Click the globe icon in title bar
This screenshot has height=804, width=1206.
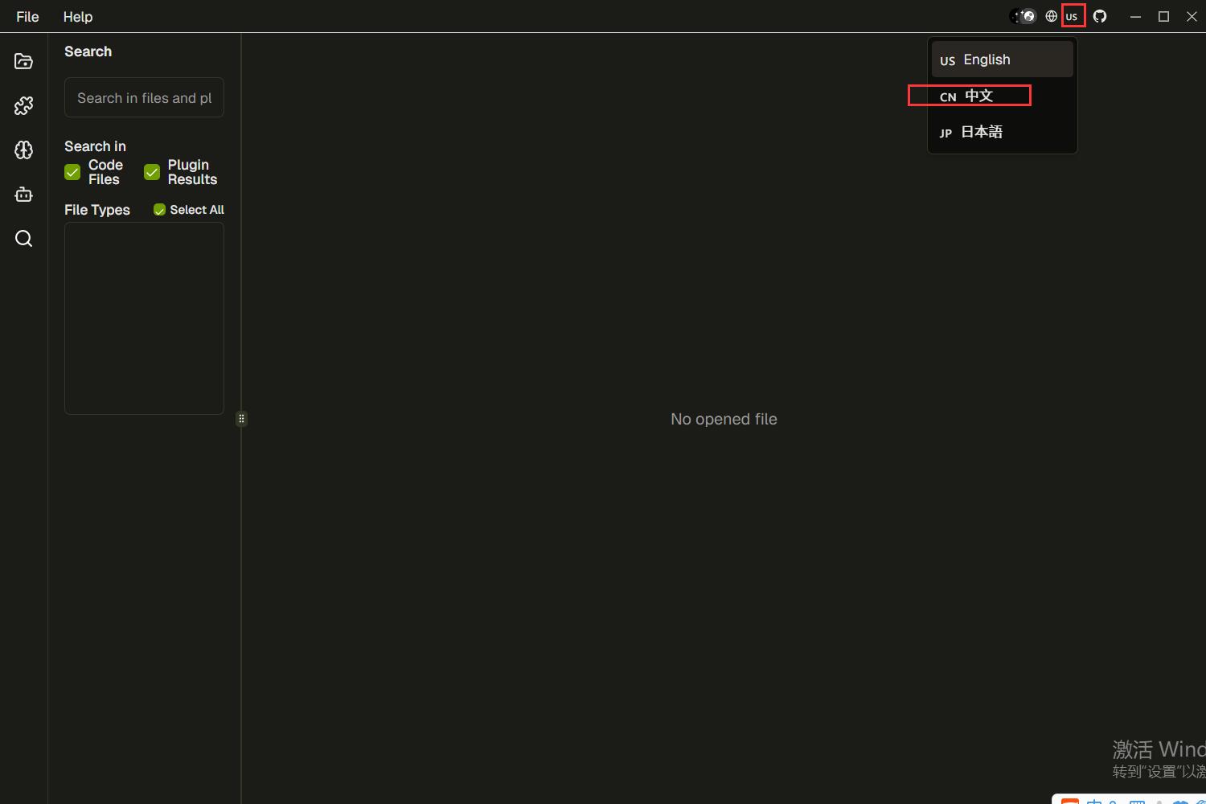click(x=1051, y=16)
